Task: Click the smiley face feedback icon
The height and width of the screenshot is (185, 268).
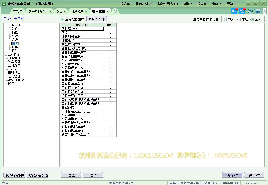Action: [250, 11]
